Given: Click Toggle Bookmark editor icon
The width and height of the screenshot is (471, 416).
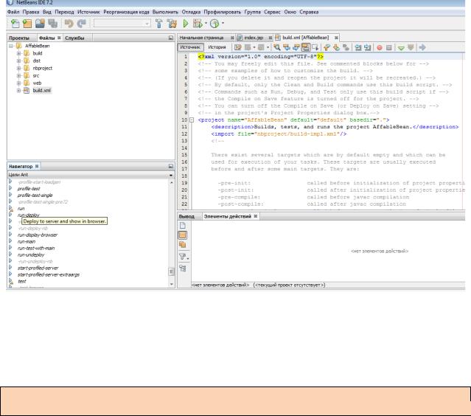Looking at the screenshot, I should 346,47.
